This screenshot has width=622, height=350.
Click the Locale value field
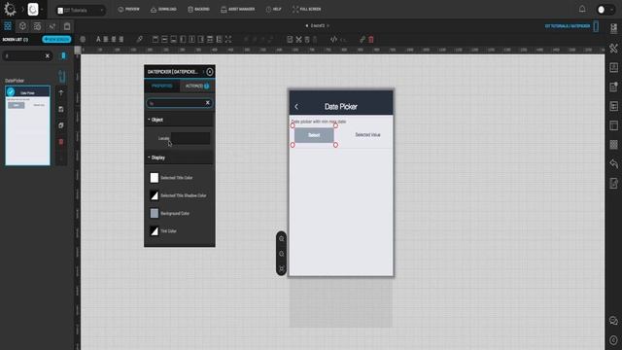(190, 138)
